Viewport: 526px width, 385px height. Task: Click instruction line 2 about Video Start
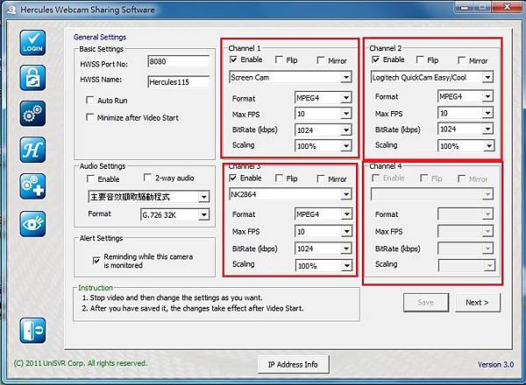193,308
